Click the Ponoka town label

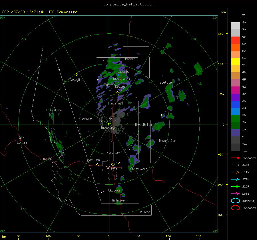point(130,59)
